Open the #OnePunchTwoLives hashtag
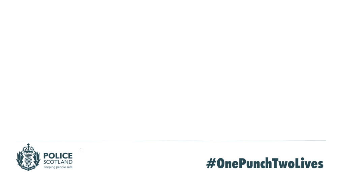Viewport: 337px width, 176px height. tap(265, 164)
